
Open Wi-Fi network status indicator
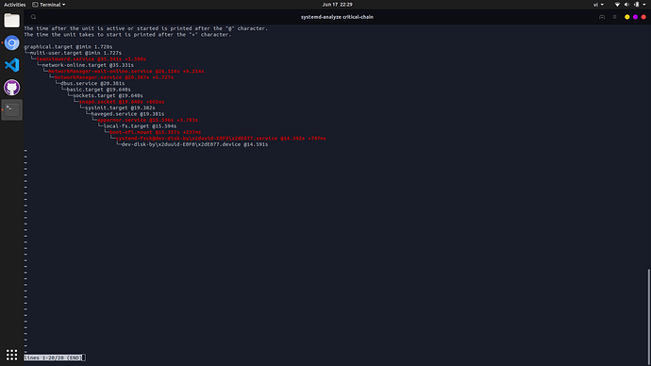click(617, 5)
